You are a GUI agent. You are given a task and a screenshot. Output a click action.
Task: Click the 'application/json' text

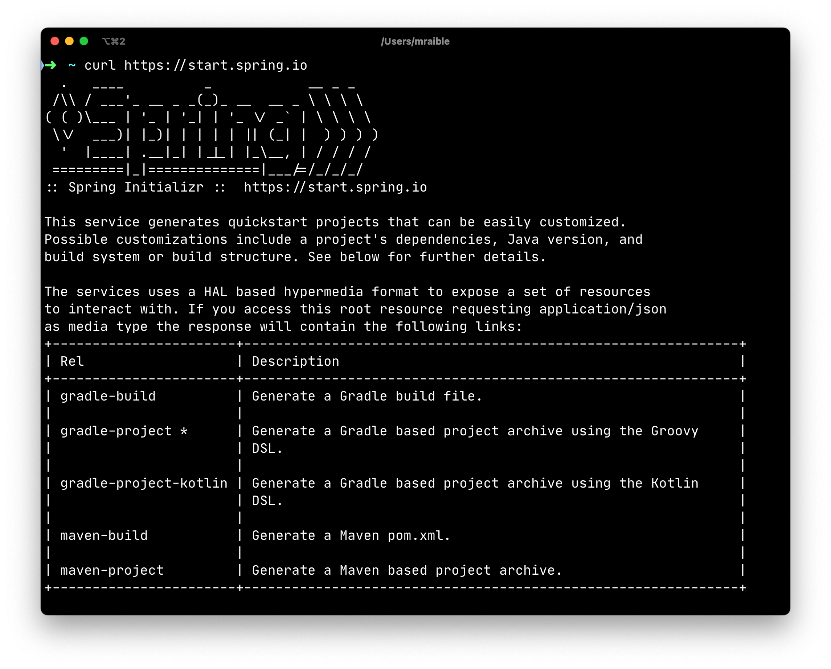pos(603,309)
